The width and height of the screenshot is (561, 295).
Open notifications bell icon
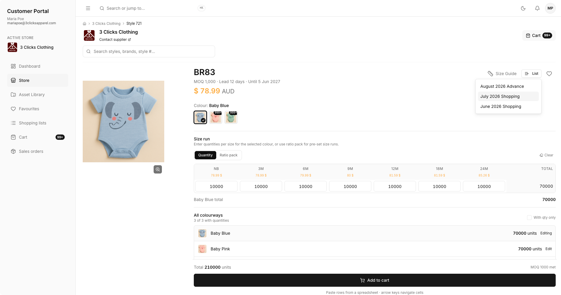tap(537, 8)
